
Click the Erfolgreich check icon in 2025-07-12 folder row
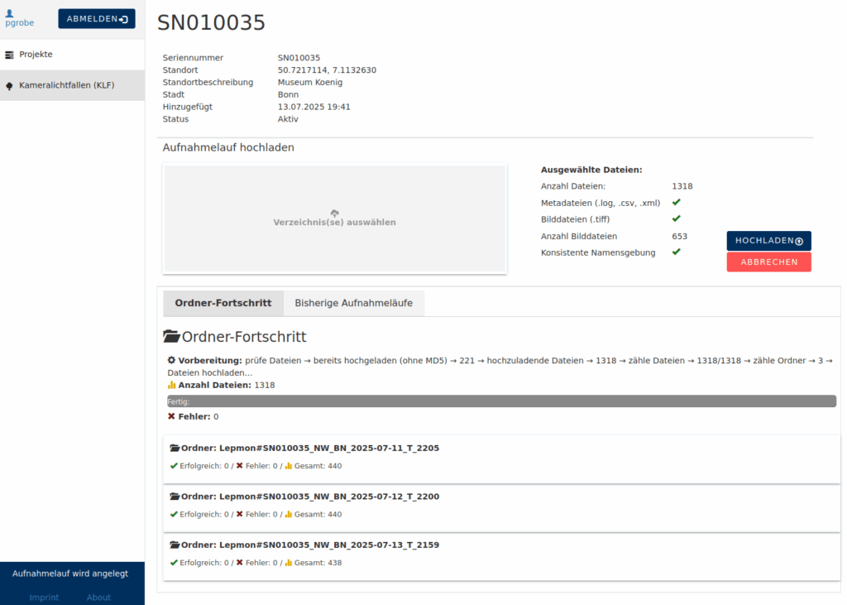(x=174, y=514)
